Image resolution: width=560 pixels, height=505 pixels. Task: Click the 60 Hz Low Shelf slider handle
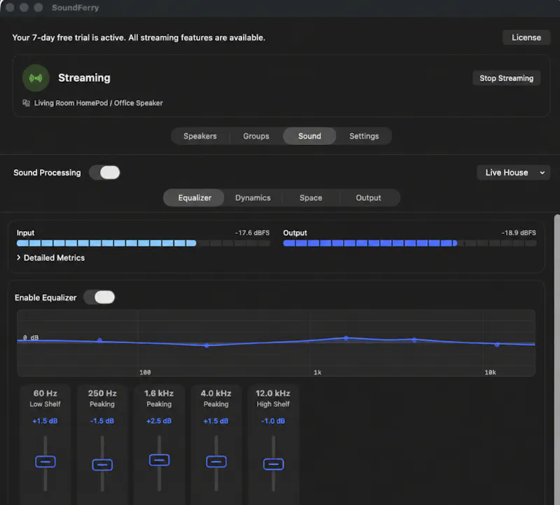click(45, 462)
